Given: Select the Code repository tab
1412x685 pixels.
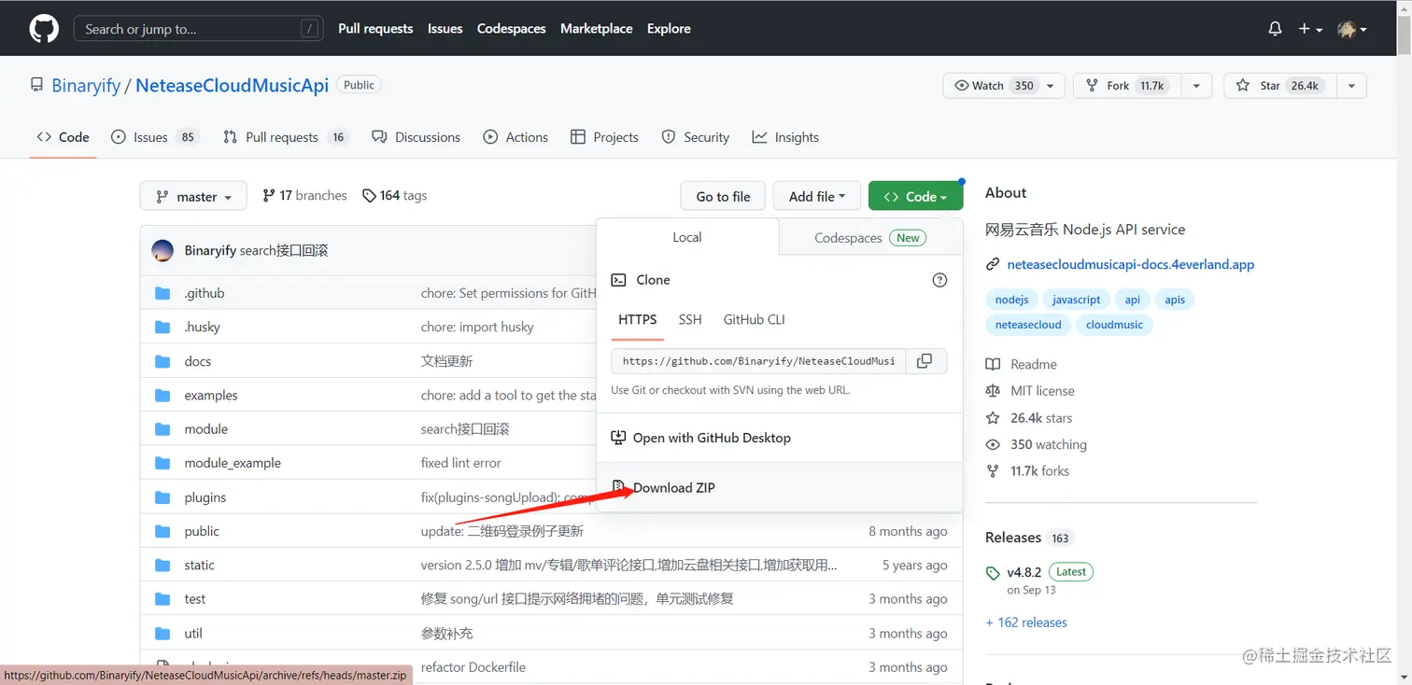Looking at the screenshot, I should [x=64, y=137].
